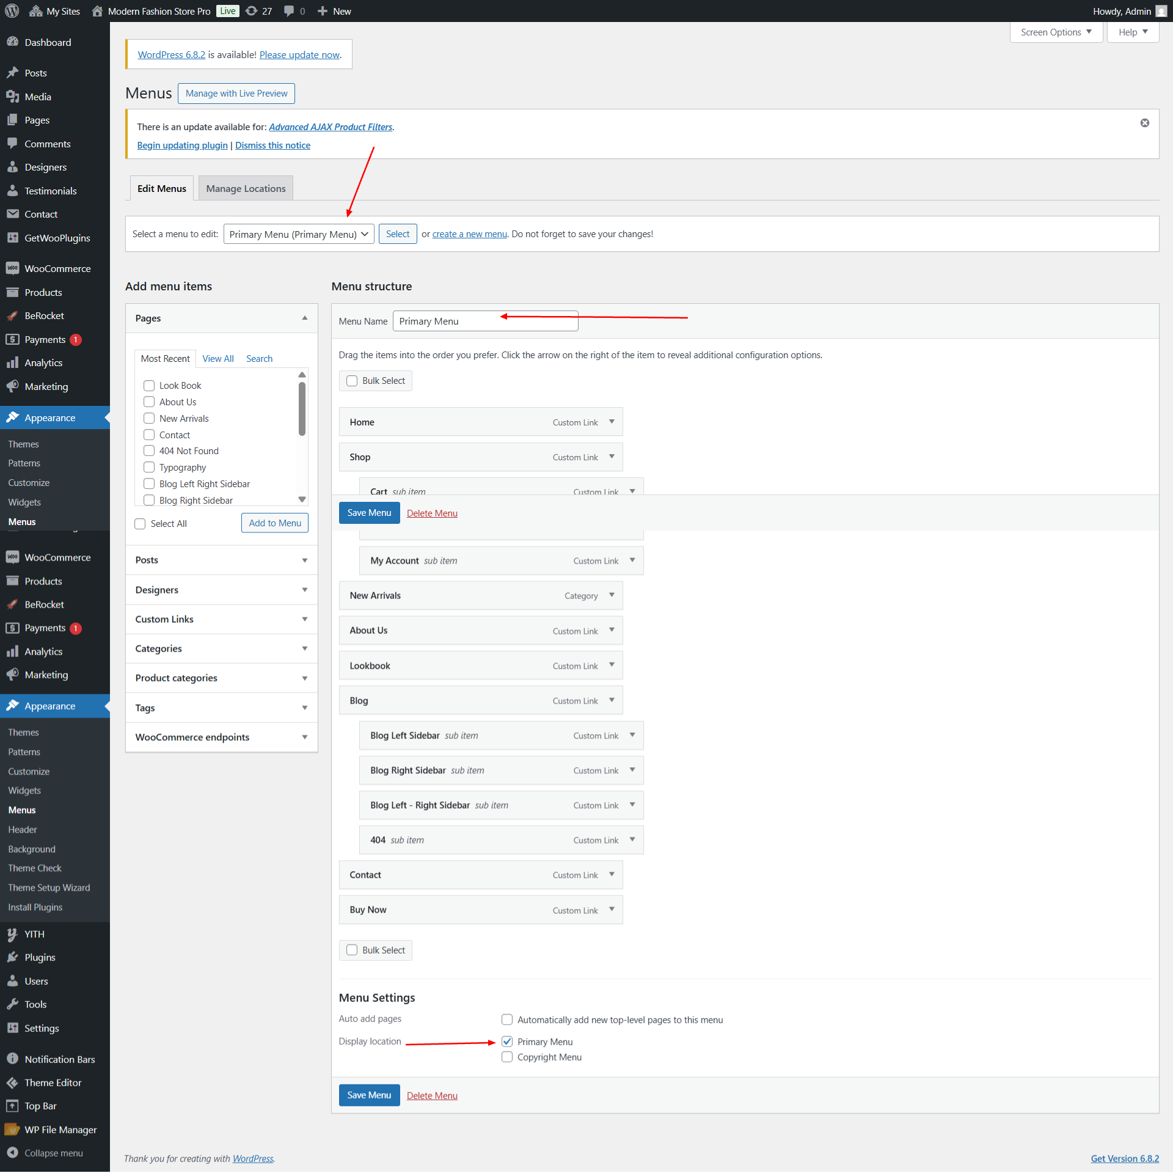Click the bottom Save Menu button

(x=369, y=1095)
